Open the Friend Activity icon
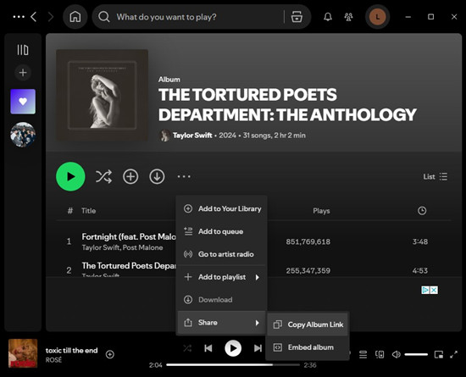 point(348,17)
